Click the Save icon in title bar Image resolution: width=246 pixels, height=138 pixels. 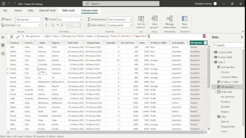pos(3,4)
